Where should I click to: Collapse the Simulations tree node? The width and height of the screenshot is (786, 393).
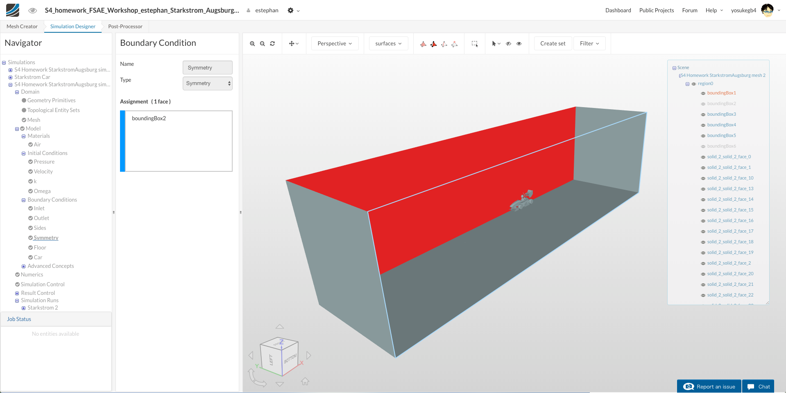click(4, 63)
